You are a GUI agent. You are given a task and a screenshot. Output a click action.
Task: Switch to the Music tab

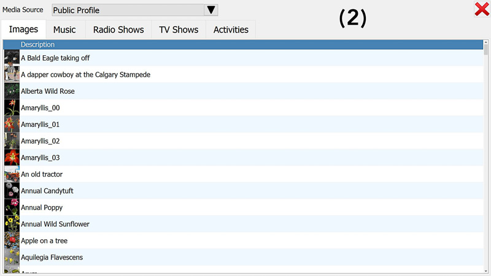coord(64,29)
